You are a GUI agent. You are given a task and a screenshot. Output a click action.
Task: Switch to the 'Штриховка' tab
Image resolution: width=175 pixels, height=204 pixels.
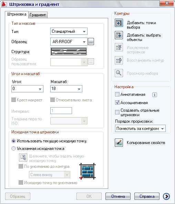tap(17, 14)
